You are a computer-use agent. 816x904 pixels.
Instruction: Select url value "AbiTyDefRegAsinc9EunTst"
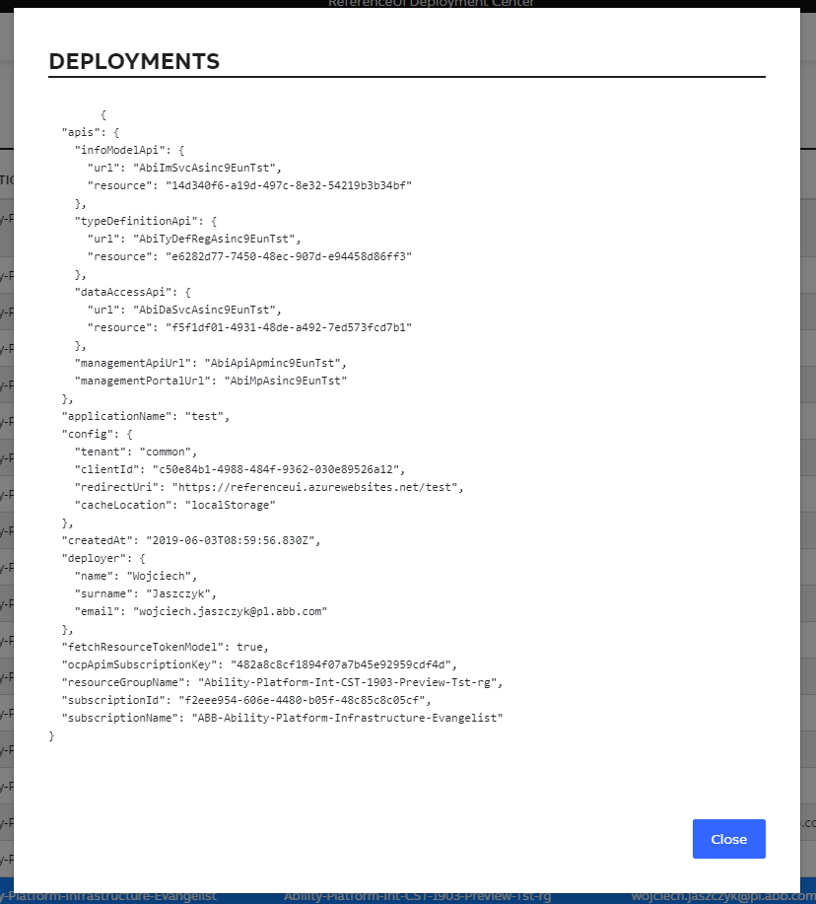point(217,239)
